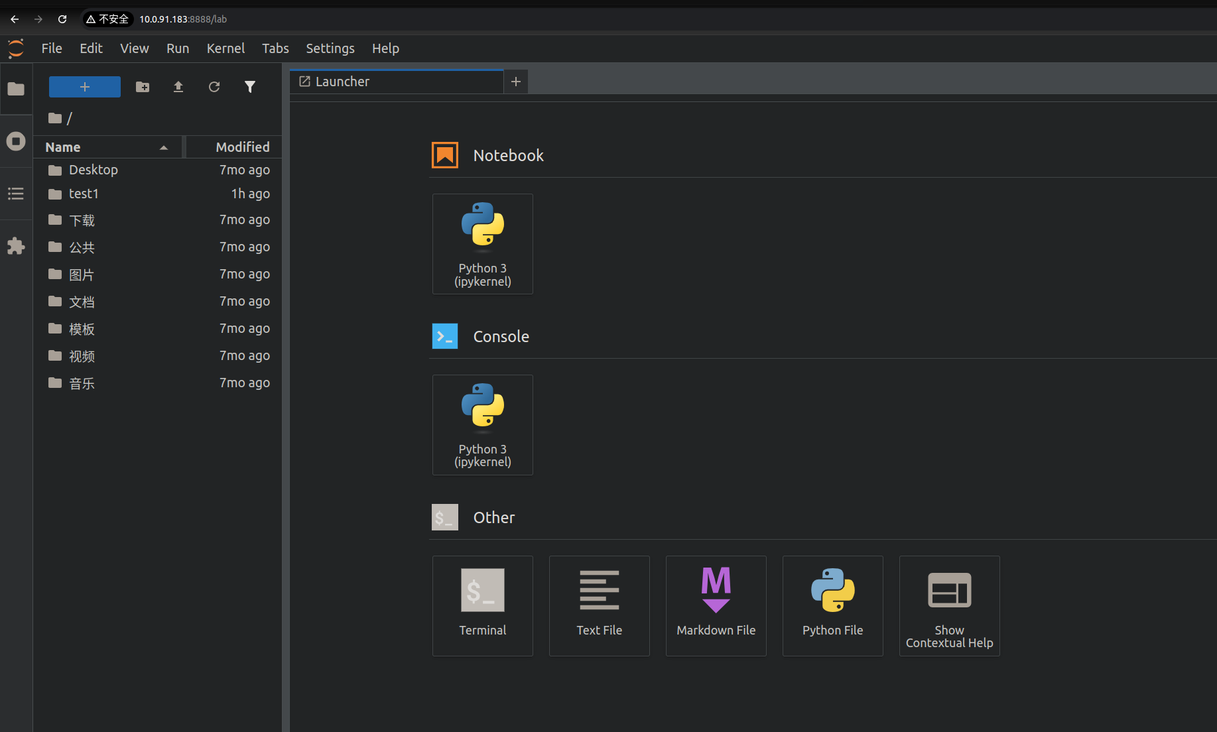Image resolution: width=1217 pixels, height=732 pixels.
Task: Open the Extension Manager puzzle icon
Action: [16, 247]
